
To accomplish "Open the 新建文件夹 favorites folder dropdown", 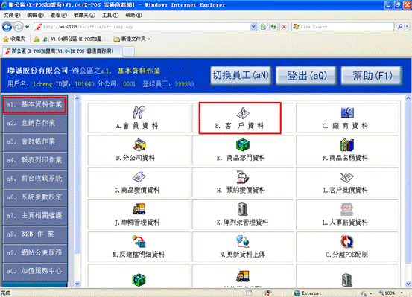I will [132, 39].
